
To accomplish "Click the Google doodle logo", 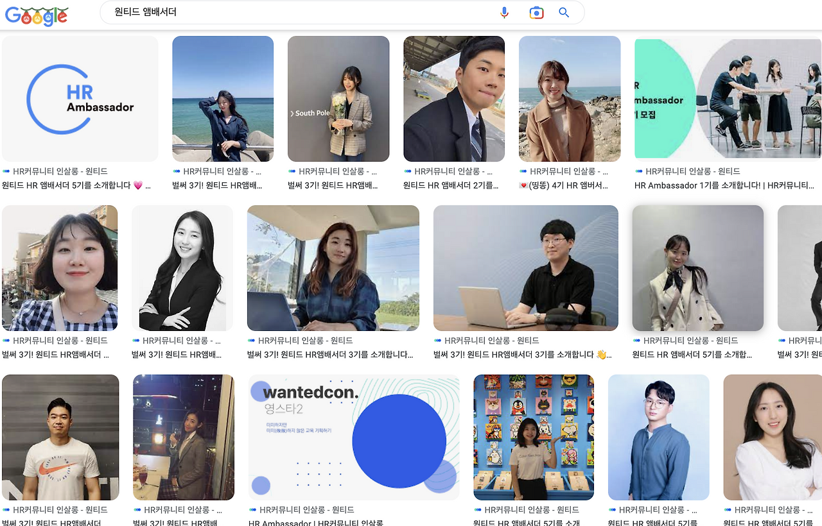I will 37,15.
